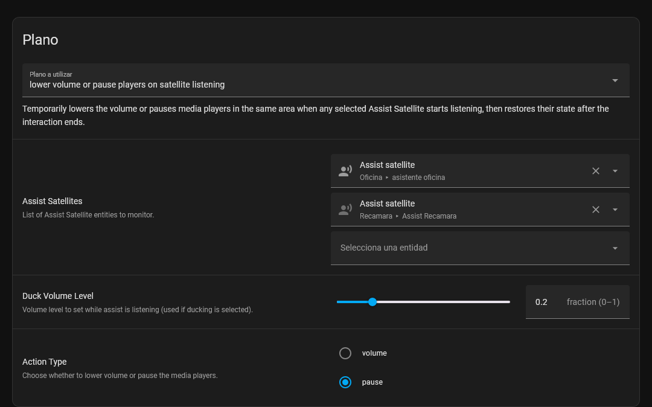The width and height of the screenshot is (652, 407).
Task: Open the Recamara assist satellite entity dropdown
Action: click(615, 210)
